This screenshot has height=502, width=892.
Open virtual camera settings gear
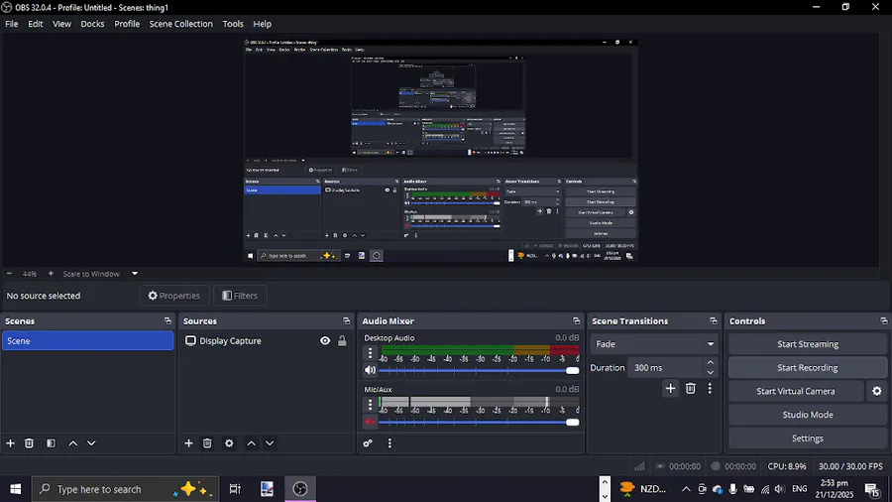point(877,391)
